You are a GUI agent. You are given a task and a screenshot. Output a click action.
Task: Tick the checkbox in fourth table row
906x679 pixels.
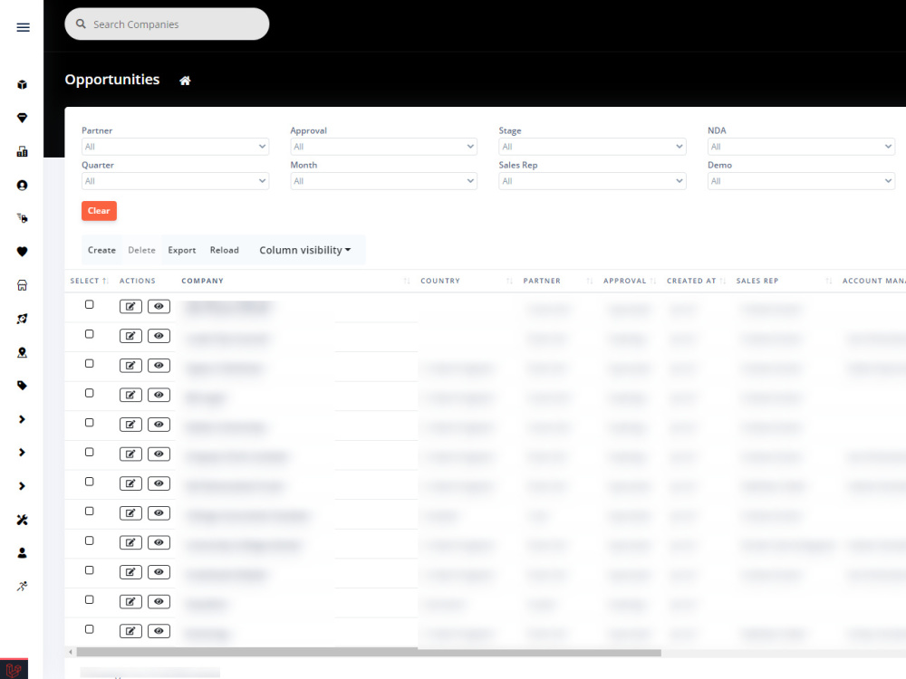89,393
